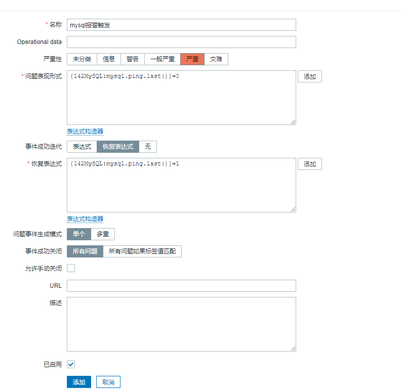Screen dimensions: 402x391
Task: Select the 信息 severity option
Action: [109, 59]
